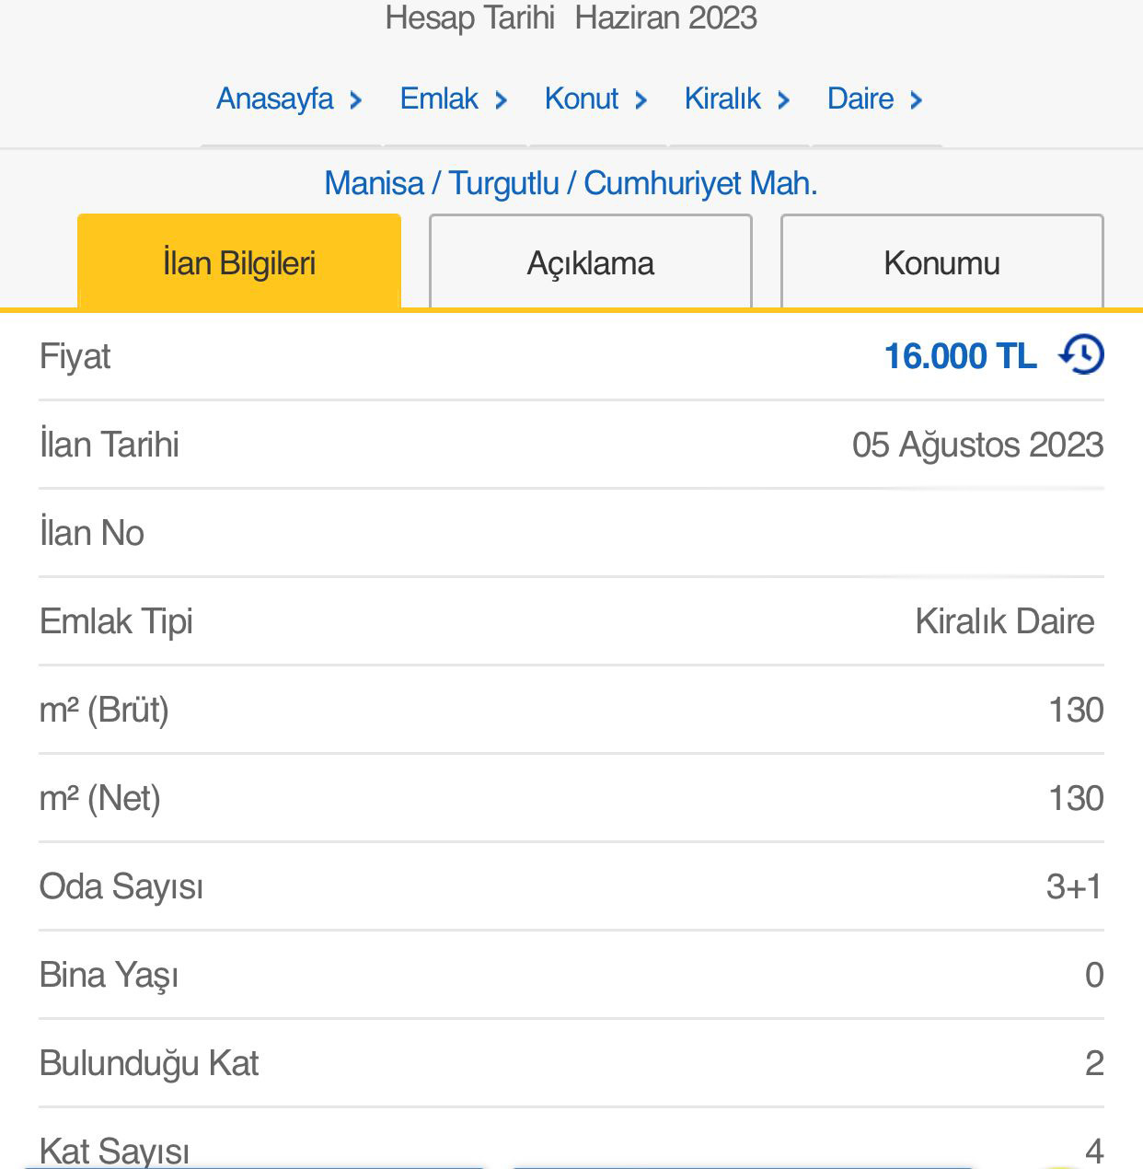This screenshot has height=1169, width=1143.
Task: Switch to the Konumu tab
Action: click(x=941, y=261)
